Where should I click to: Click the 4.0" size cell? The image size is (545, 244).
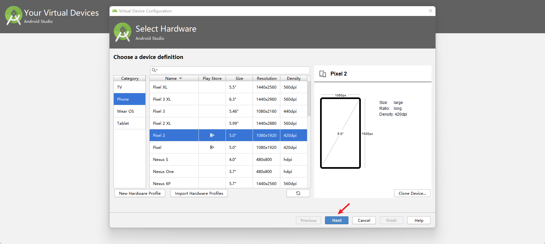(239, 159)
